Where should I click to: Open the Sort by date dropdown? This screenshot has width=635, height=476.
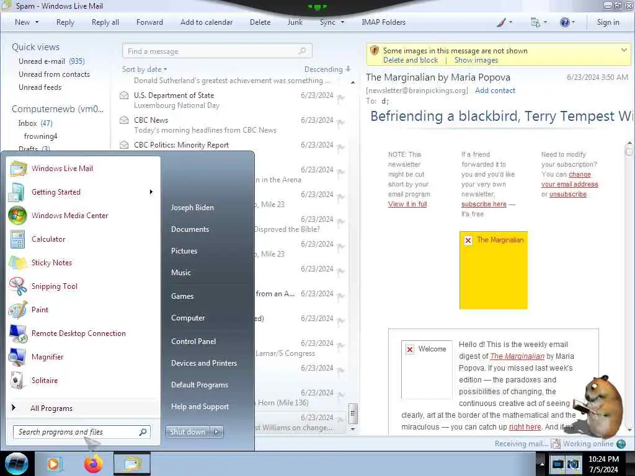144,69
